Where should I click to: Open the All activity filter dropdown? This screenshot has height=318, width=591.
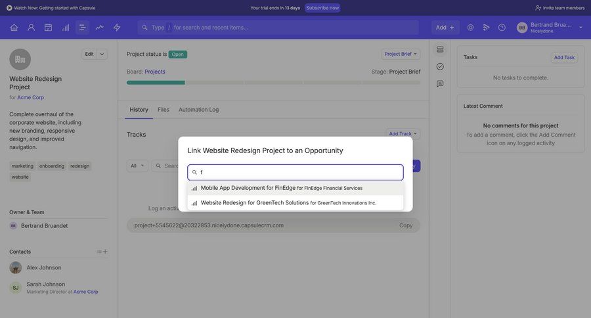pyautogui.click(x=137, y=166)
